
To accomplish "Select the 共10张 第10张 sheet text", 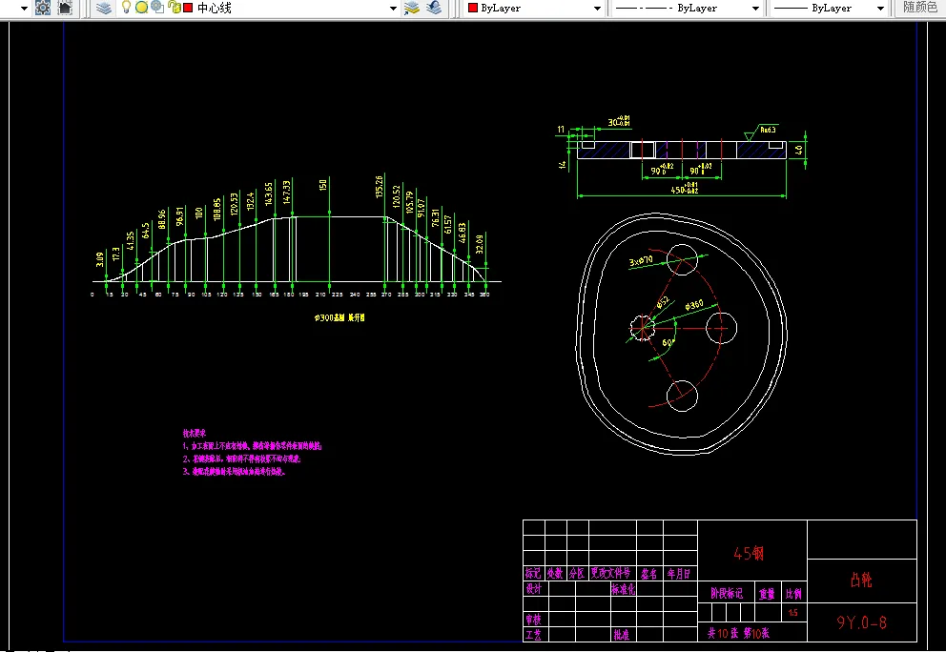I will [738, 633].
